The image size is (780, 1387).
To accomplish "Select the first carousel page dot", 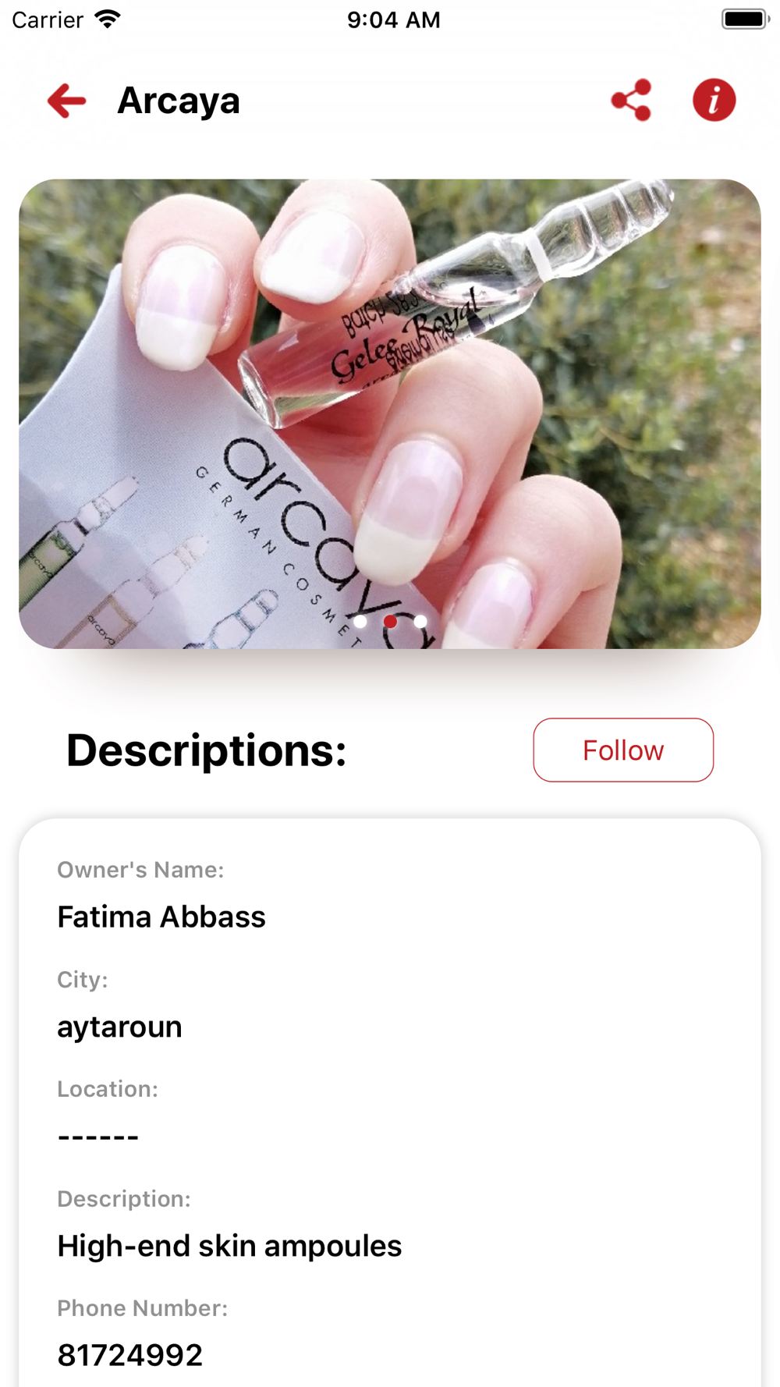I will 360,622.
